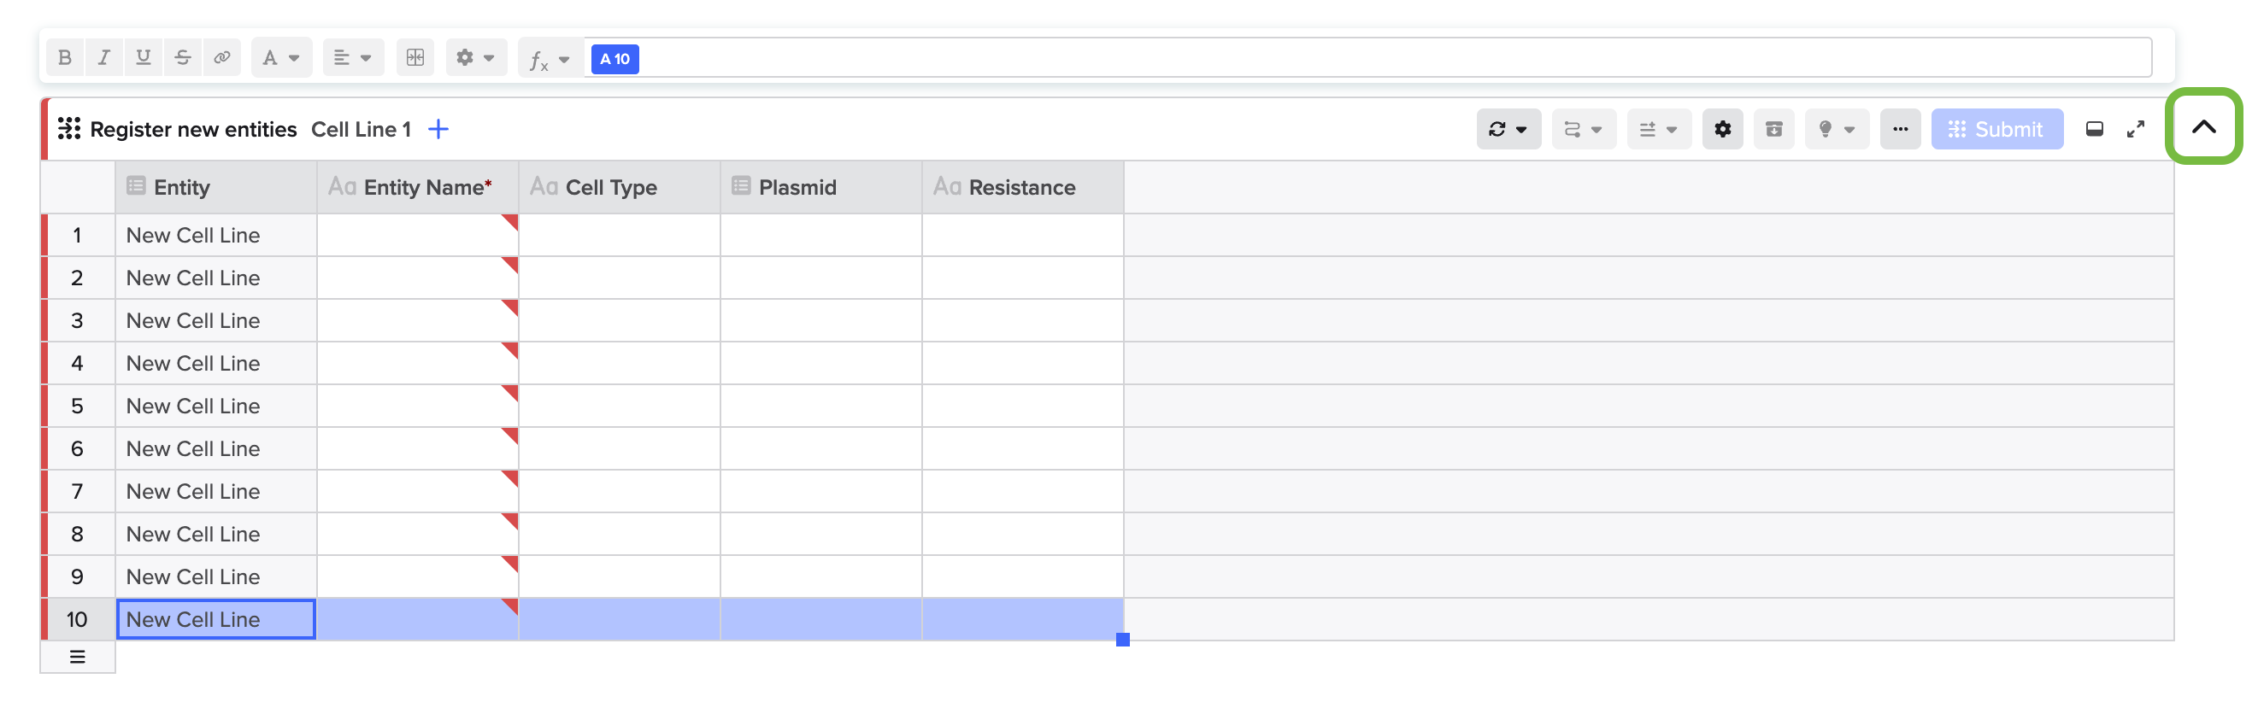Click New Cell Line in row 10

[215, 619]
